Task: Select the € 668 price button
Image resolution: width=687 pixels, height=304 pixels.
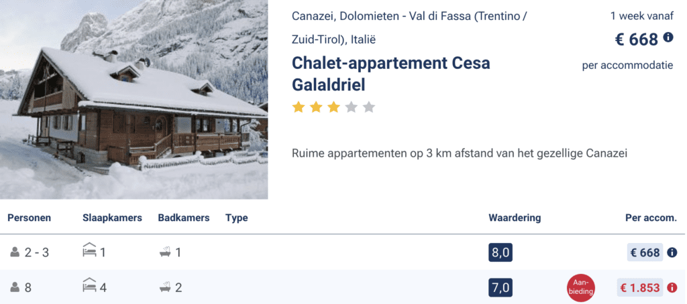Action: pyautogui.click(x=644, y=252)
